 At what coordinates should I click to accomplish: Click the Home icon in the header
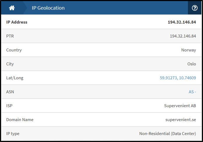coord(12,8)
